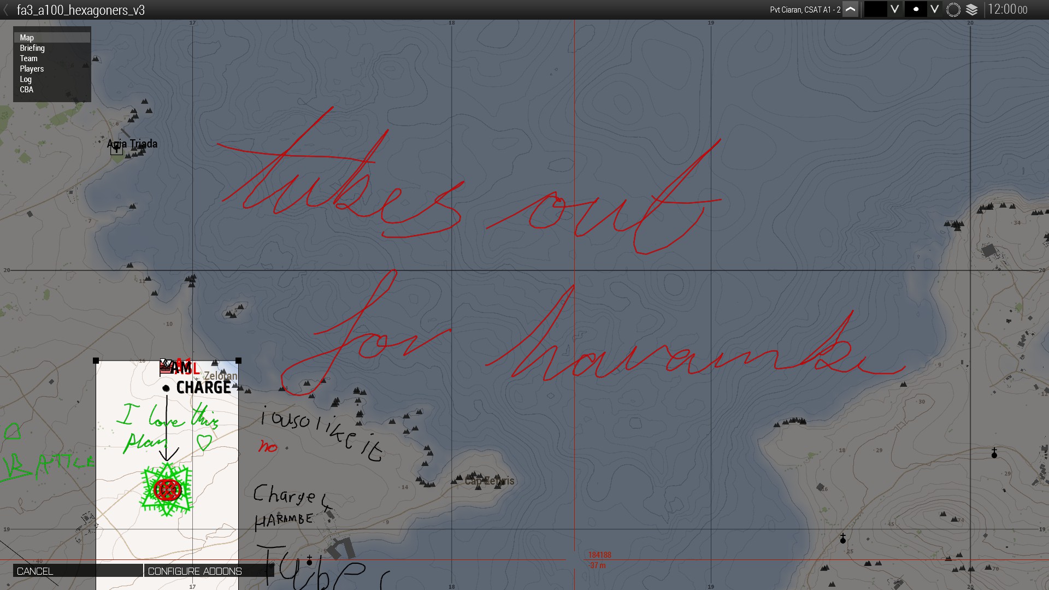Open CONFIGURE ADDONS
1049x590 pixels.
[209, 571]
